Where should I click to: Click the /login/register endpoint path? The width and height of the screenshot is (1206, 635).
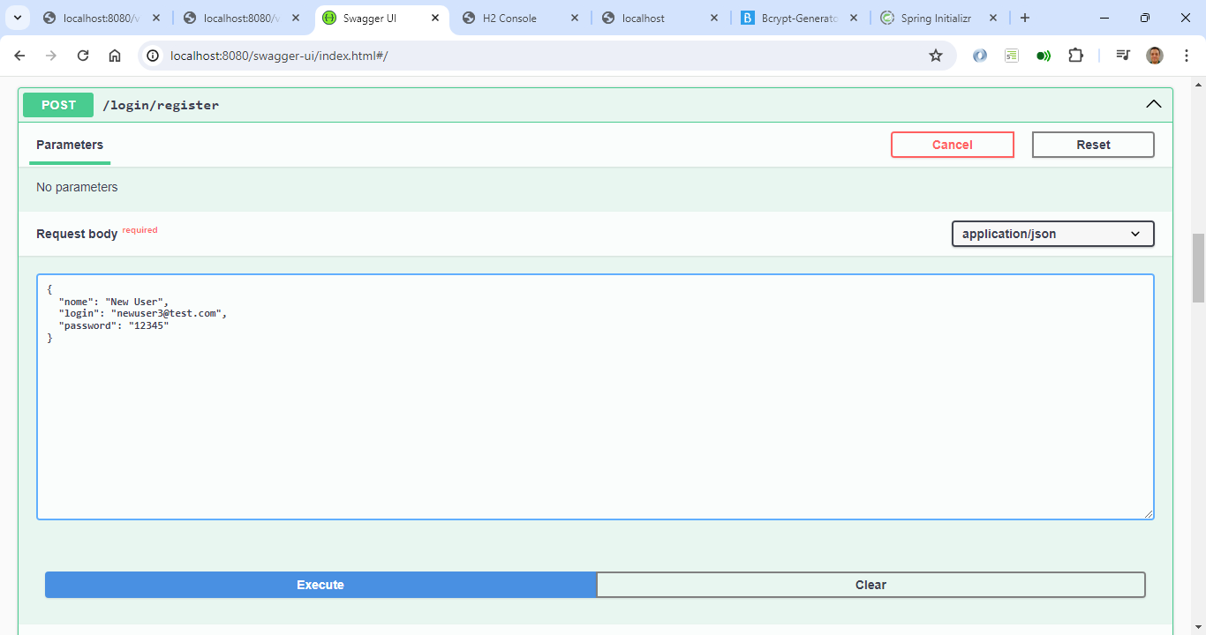click(x=161, y=105)
